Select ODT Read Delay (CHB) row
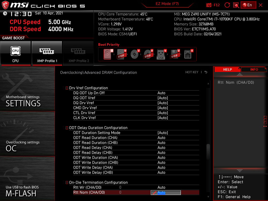This screenshot has width=268, height=201. point(136,153)
